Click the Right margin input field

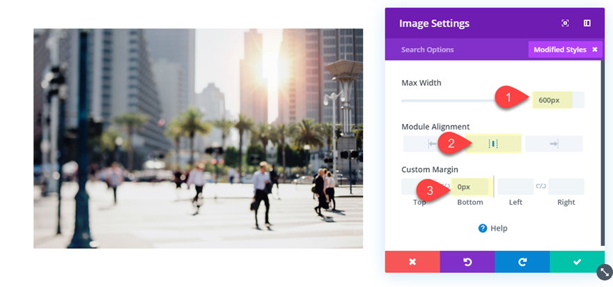[566, 187]
